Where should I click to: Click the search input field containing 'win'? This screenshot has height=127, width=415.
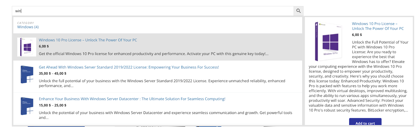click(153, 11)
